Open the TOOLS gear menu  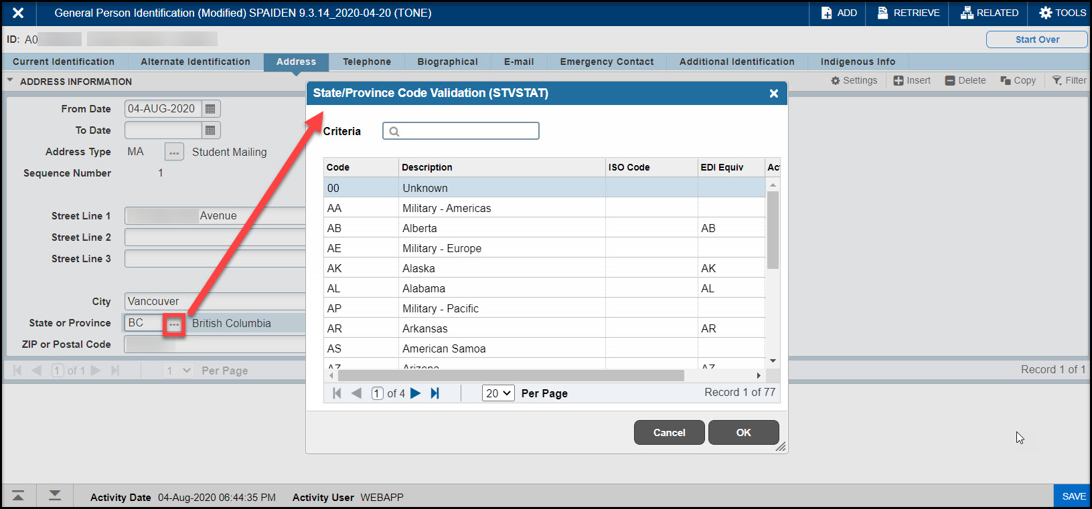(x=1045, y=13)
